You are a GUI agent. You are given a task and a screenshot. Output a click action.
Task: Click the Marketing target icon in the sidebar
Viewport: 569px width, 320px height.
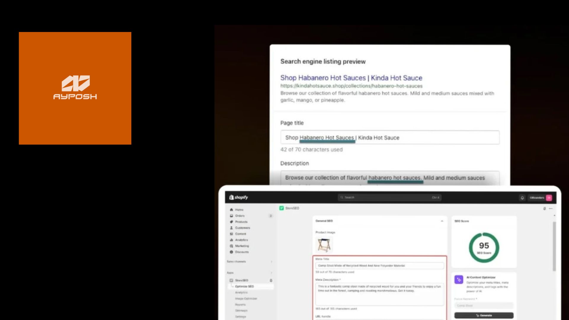[x=231, y=246]
